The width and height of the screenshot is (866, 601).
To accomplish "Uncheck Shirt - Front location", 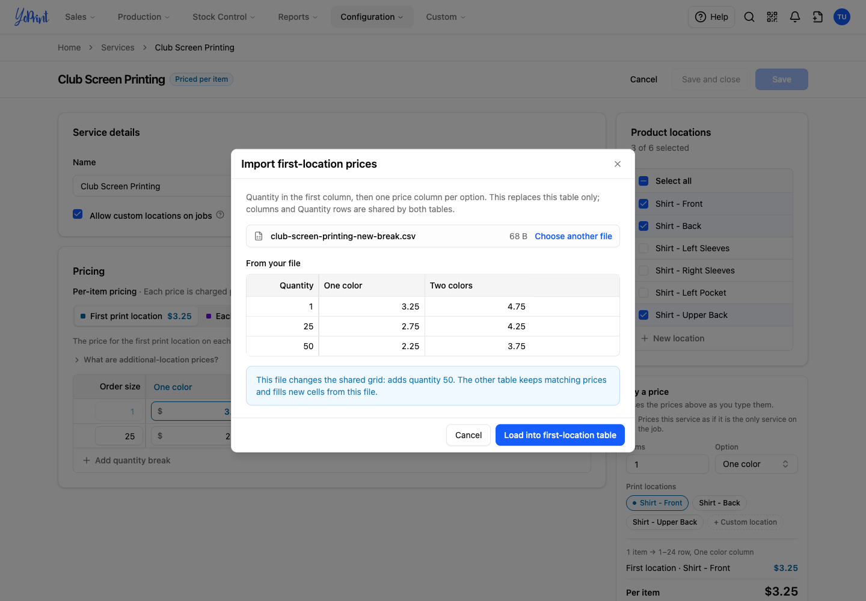I will coord(643,204).
